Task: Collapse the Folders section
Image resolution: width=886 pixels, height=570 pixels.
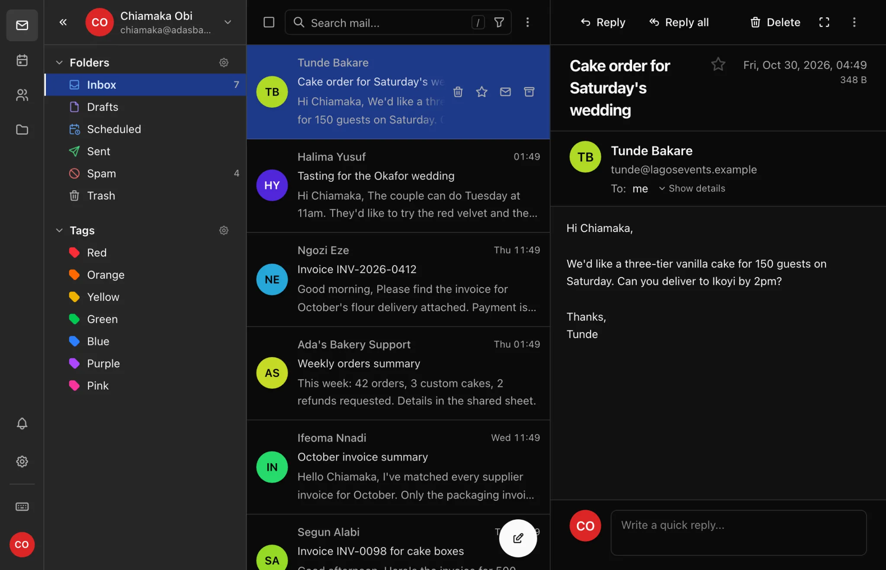Action: coord(59,63)
